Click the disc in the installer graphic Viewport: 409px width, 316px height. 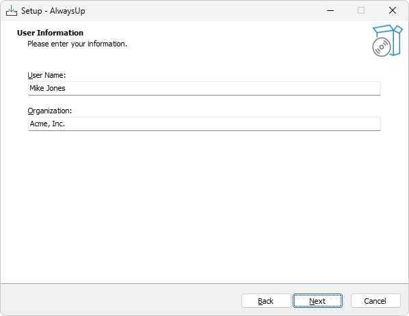(x=382, y=47)
